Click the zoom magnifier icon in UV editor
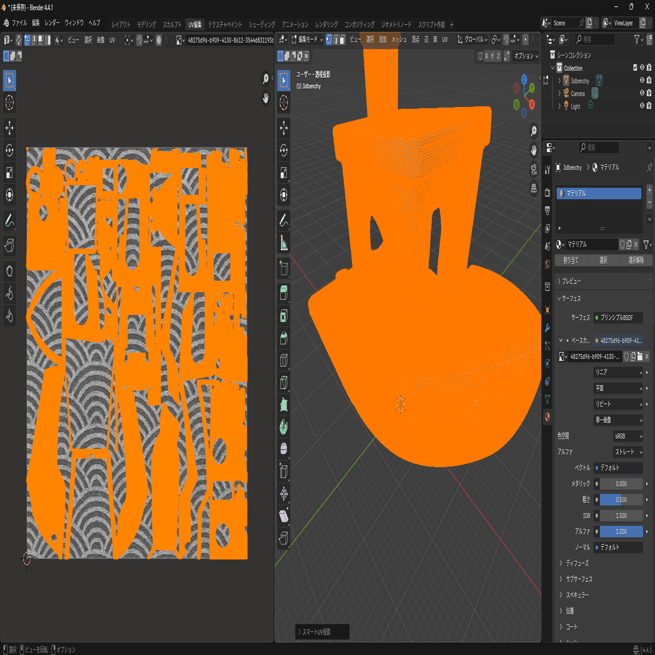655x655 pixels. 265,78
